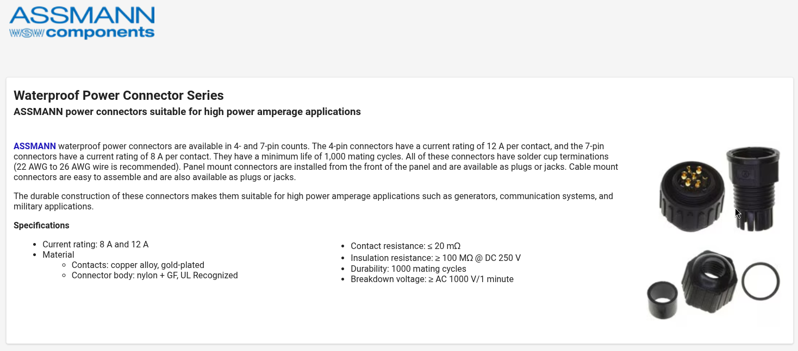Click the black O-ring seal in photo
The image size is (798, 351).
point(760,280)
